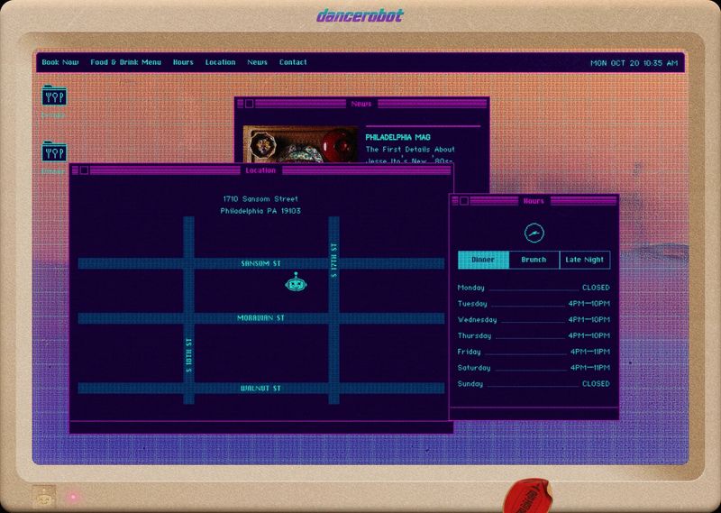Click the S 18TH ST label on map
The image size is (721, 513).
(188, 355)
